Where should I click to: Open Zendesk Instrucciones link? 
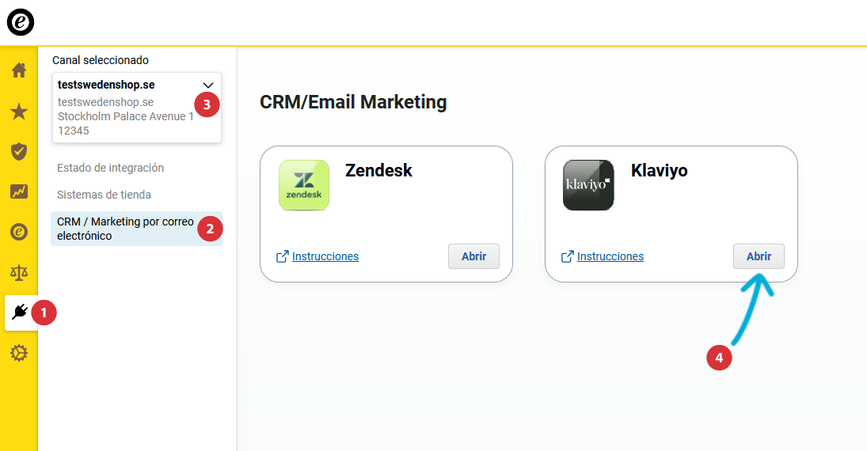click(325, 256)
